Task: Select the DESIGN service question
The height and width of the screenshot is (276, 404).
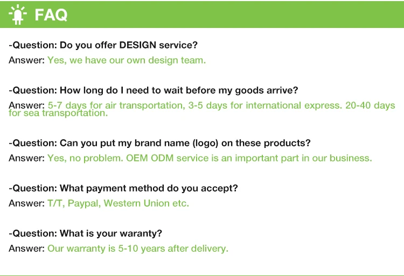Action: (103, 45)
